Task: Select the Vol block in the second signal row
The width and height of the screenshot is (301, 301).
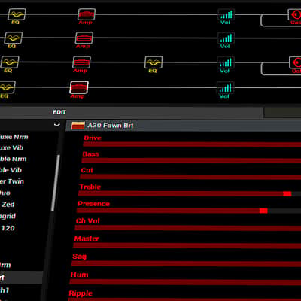Action: pyautogui.click(x=226, y=38)
